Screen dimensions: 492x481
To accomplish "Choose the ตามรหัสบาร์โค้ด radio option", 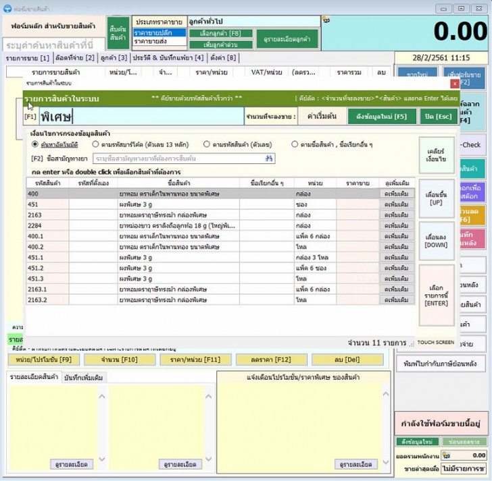I will coord(95,144).
